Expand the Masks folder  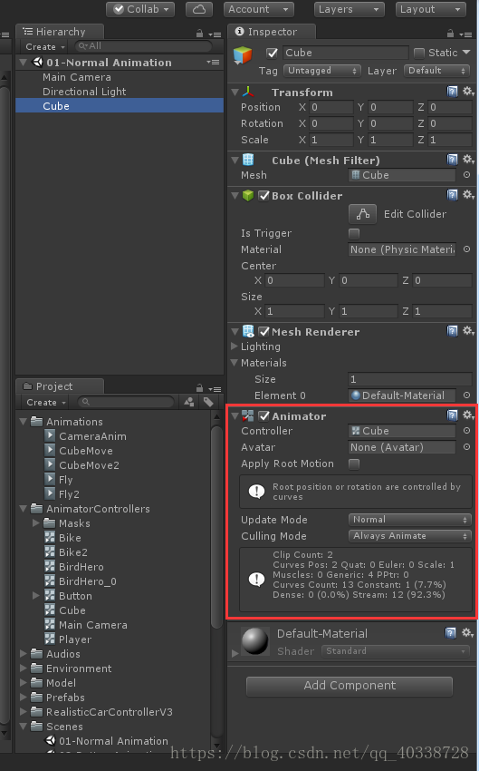[36, 522]
